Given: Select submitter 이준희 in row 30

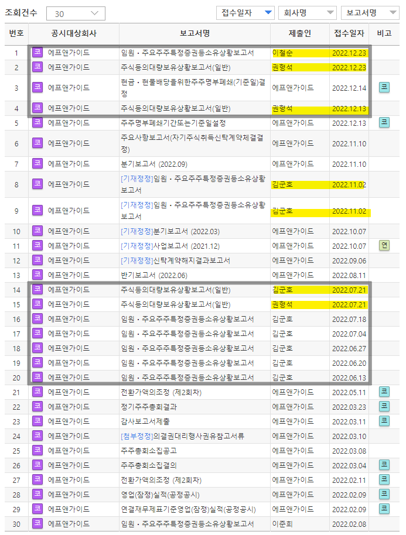Looking at the screenshot, I should [282, 524].
